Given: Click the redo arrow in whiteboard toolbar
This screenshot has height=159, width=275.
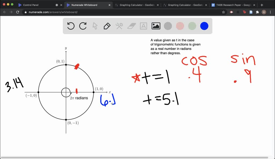Looking at the screenshot, I should (83, 26).
